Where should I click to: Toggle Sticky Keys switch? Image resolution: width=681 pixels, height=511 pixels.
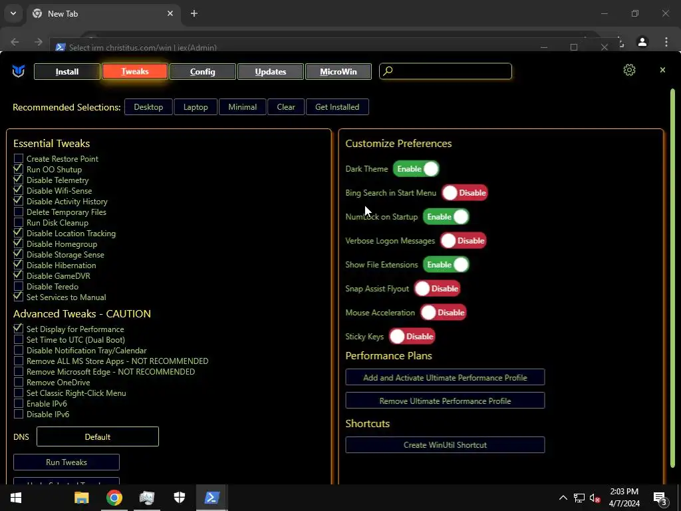coord(412,336)
